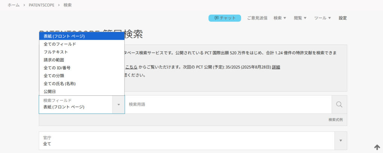The width and height of the screenshot is (383, 153).
Task: Open the 官庁 office dropdown arrow
Action: point(340,140)
